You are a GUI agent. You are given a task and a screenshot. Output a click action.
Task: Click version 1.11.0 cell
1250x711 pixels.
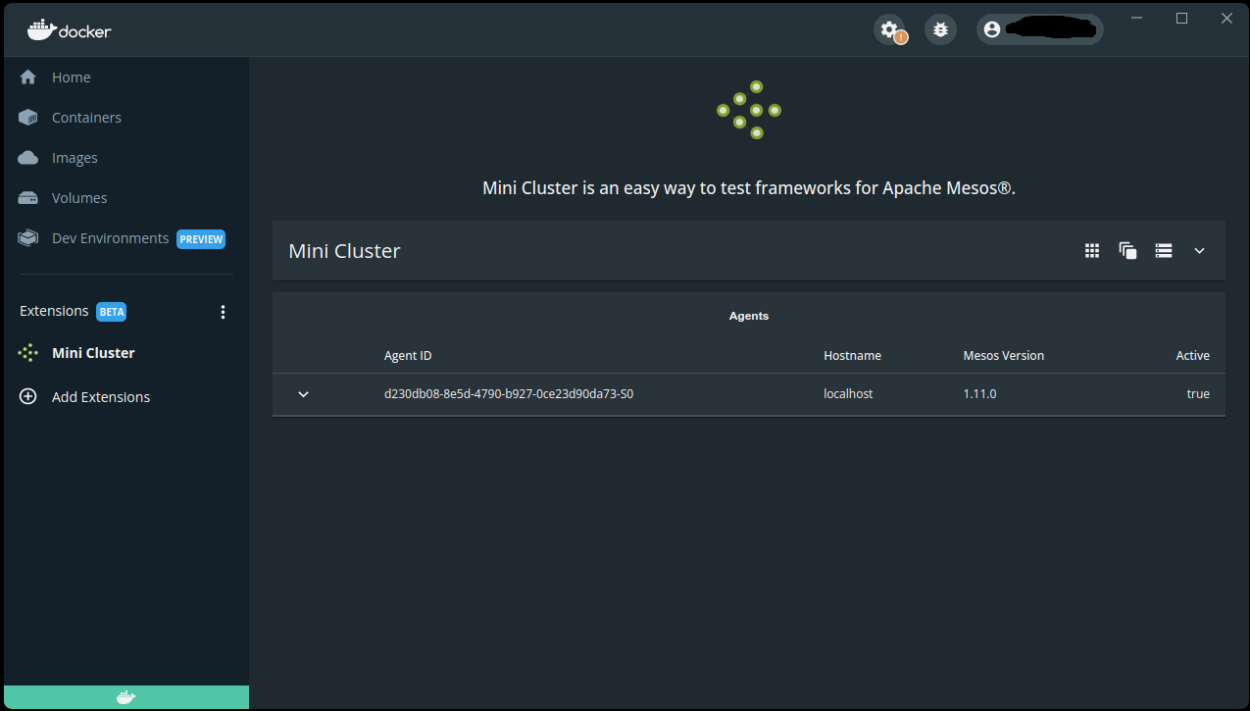(979, 394)
